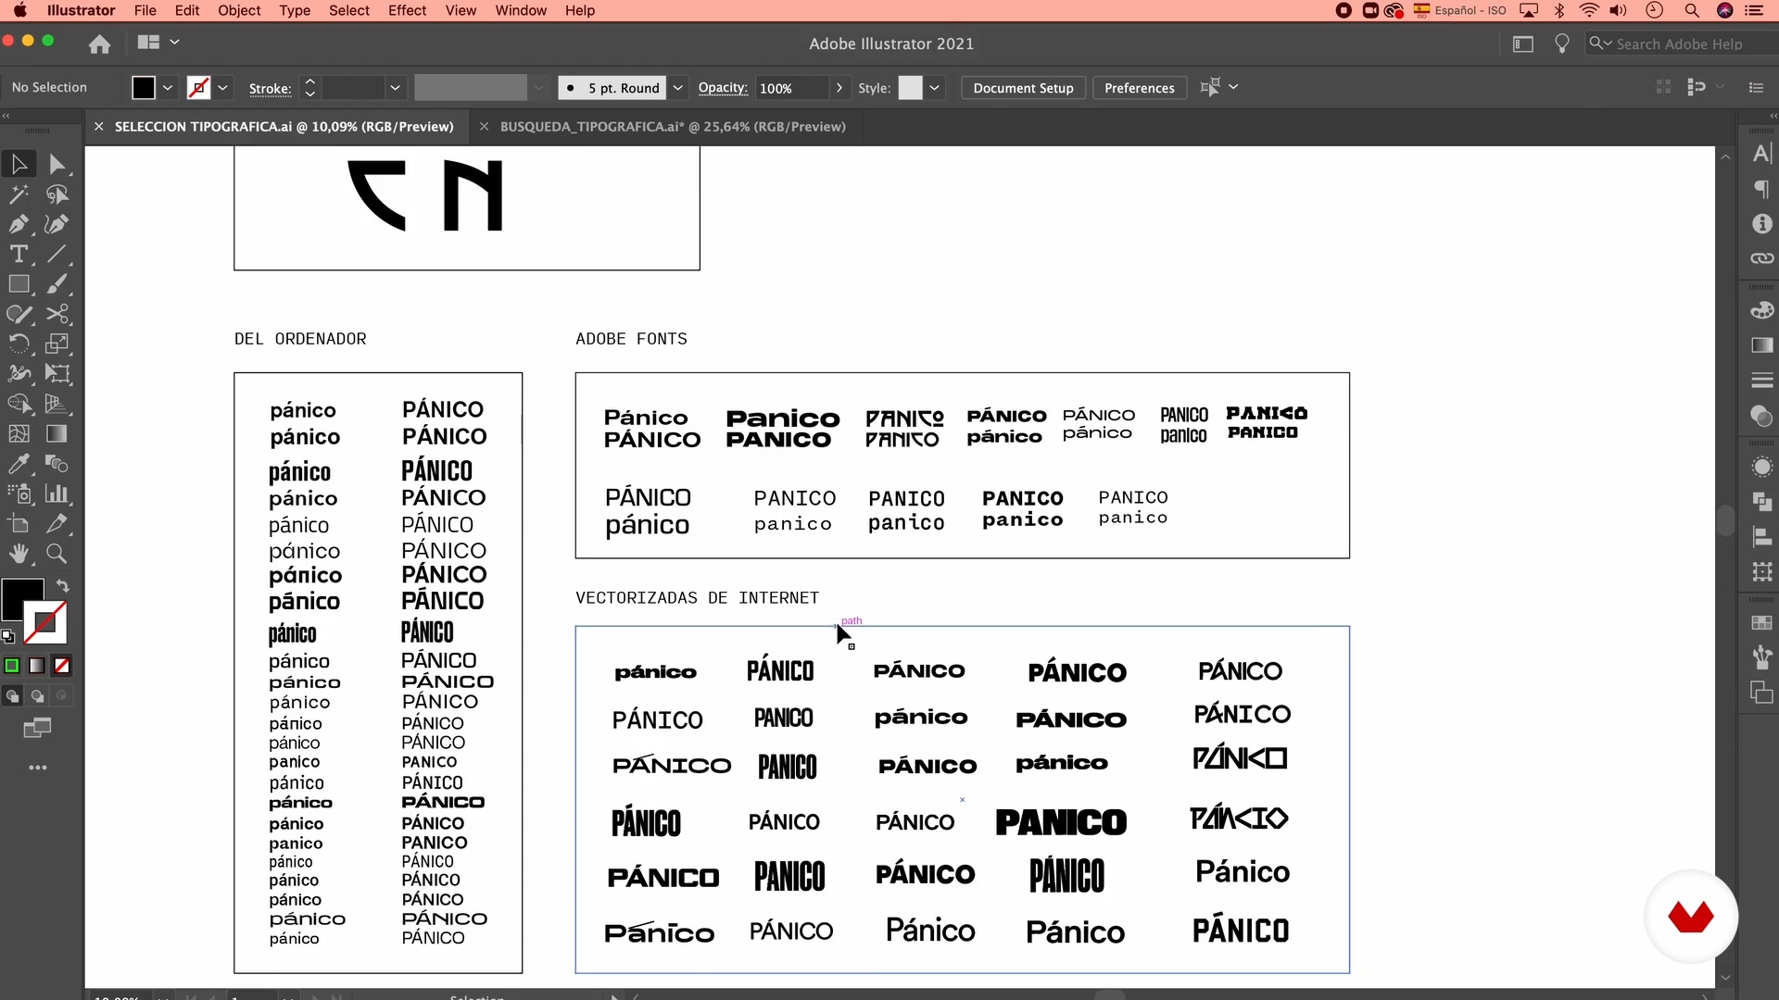Open Stroke panel via Stroke label
Viewport: 1779px width, 1000px height.
270,89
